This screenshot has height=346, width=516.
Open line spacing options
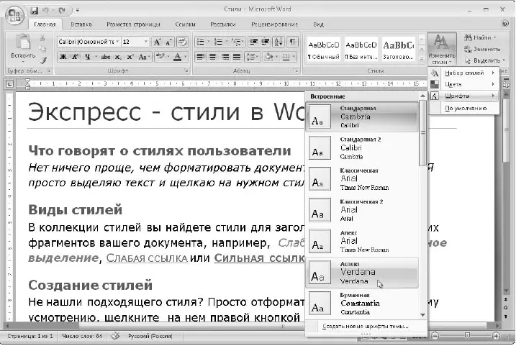[x=253, y=58]
